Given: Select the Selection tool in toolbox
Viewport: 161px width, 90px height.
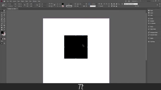Looking at the screenshot, I should 2,11.
